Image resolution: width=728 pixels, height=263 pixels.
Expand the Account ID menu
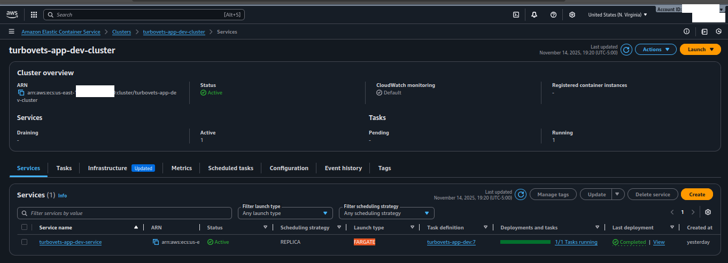point(691,10)
